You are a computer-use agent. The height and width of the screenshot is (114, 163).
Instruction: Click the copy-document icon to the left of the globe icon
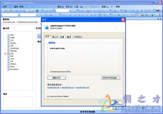click(33, 11)
